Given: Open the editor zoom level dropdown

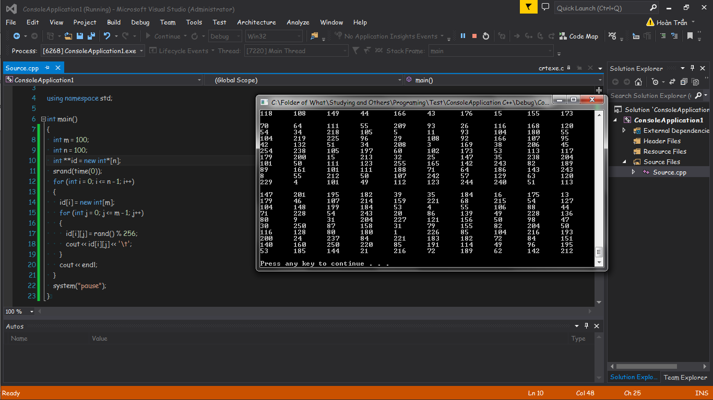Looking at the screenshot, I should coord(32,311).
